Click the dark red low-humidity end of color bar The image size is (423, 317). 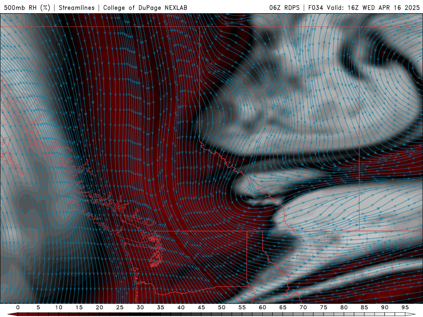coord(12,314)
